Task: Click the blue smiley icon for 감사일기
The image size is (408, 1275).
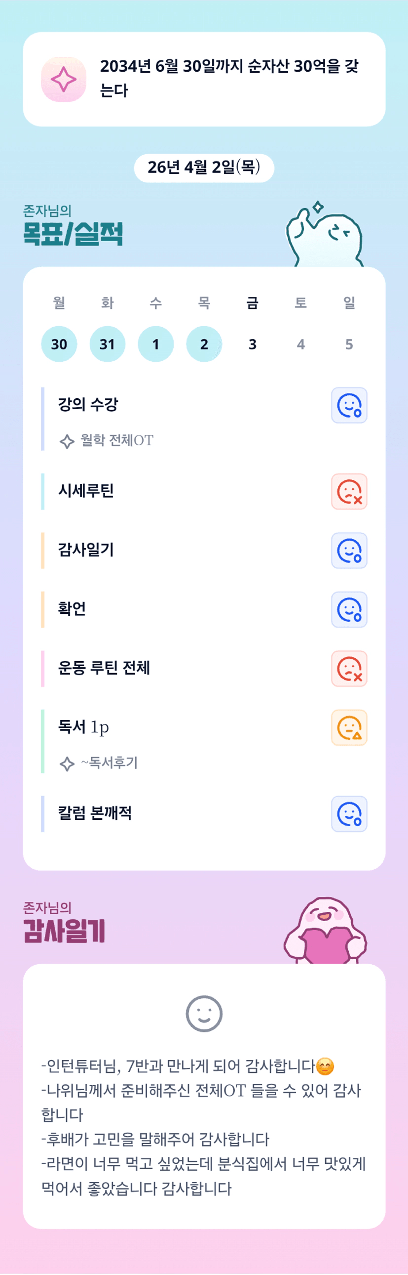Action: (x=349, y=551)
